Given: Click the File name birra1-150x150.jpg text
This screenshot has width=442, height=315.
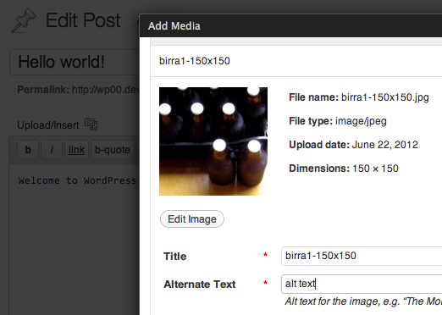Looking at the screenshot, I should [359, 97].
